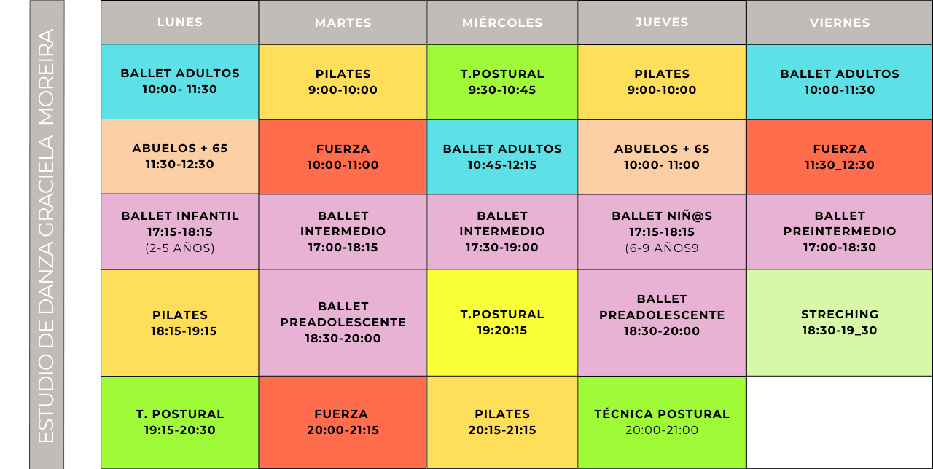Click the JUEVES day header
The height and width of the screenshot is (469, 933).
pyautogui.click(x=662, y=22)
